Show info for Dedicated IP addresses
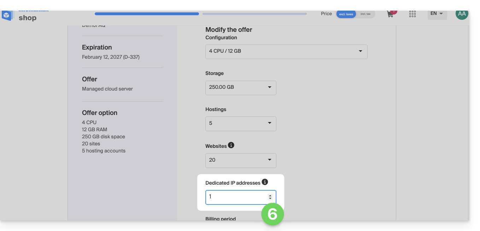This screenshot has width=480, height=231. coord(265,182)
